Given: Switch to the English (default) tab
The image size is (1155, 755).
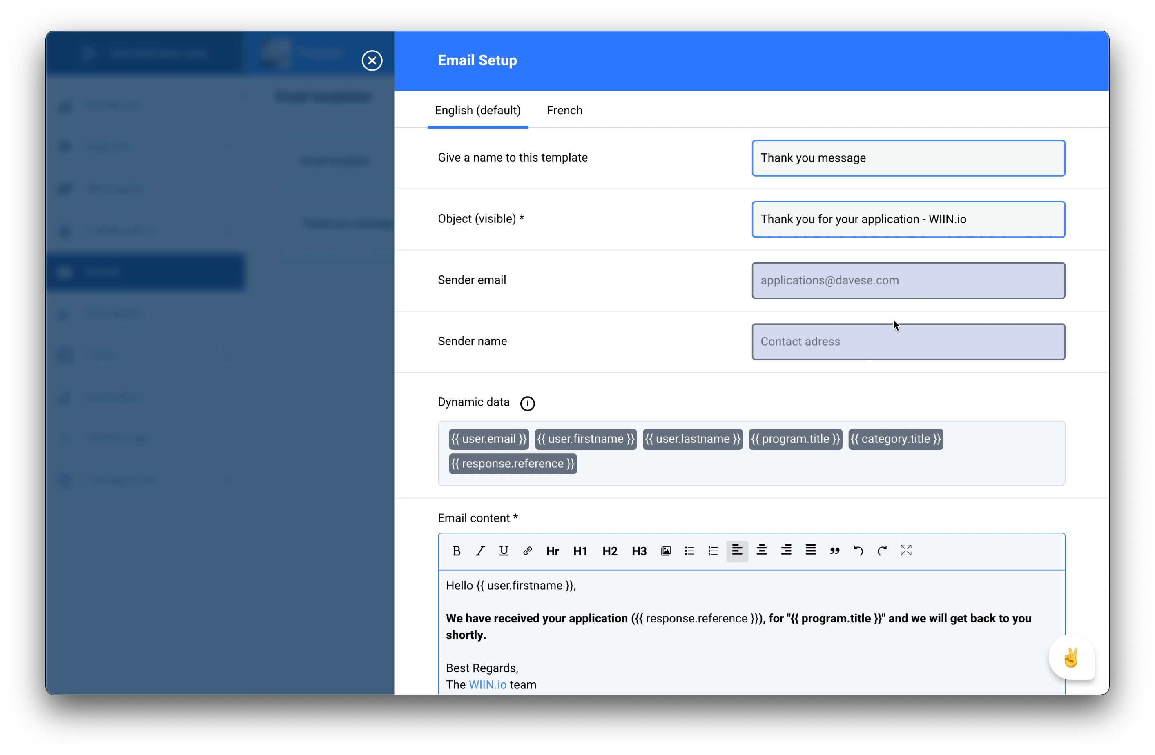Looking at the screenshot, I should coord(477,111).
